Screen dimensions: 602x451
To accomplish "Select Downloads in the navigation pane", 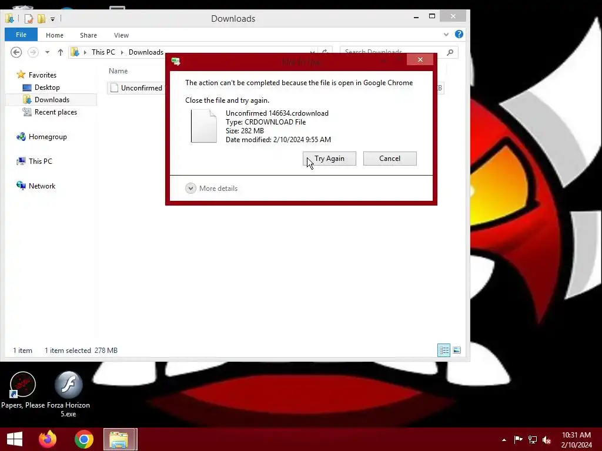I will point(52,100).
